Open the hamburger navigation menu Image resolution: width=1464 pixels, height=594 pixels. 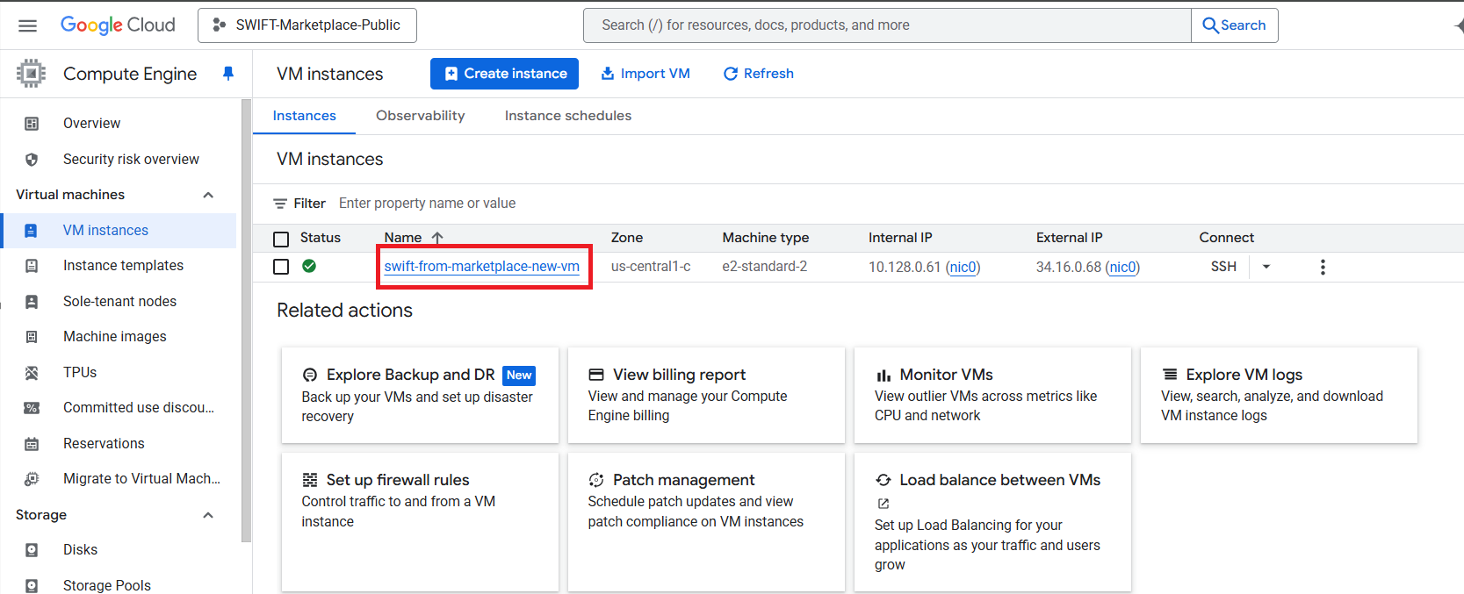tap(27, 25)
